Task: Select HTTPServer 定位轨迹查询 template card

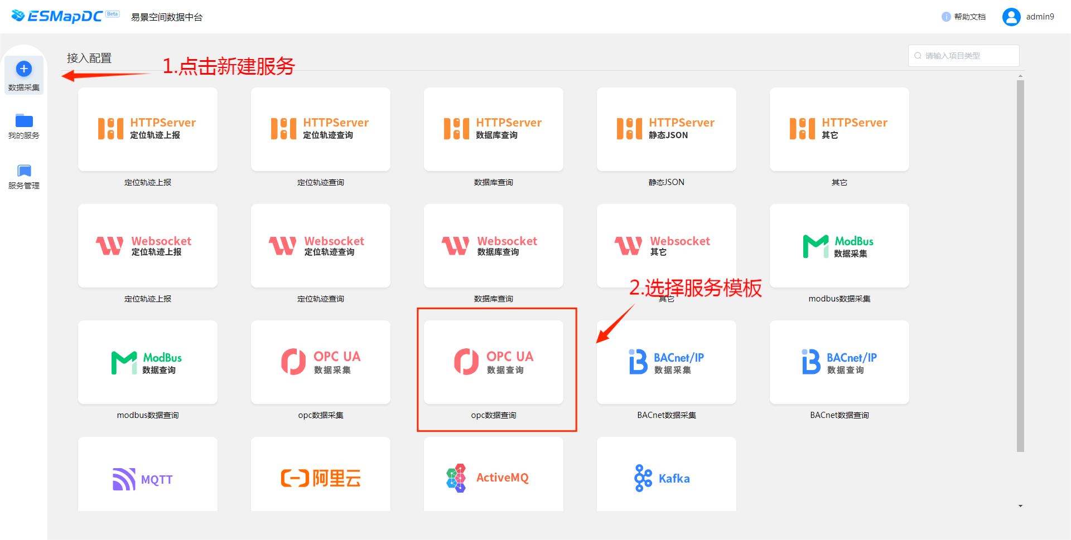Action: pyautogui.click(x=321, y=129)
